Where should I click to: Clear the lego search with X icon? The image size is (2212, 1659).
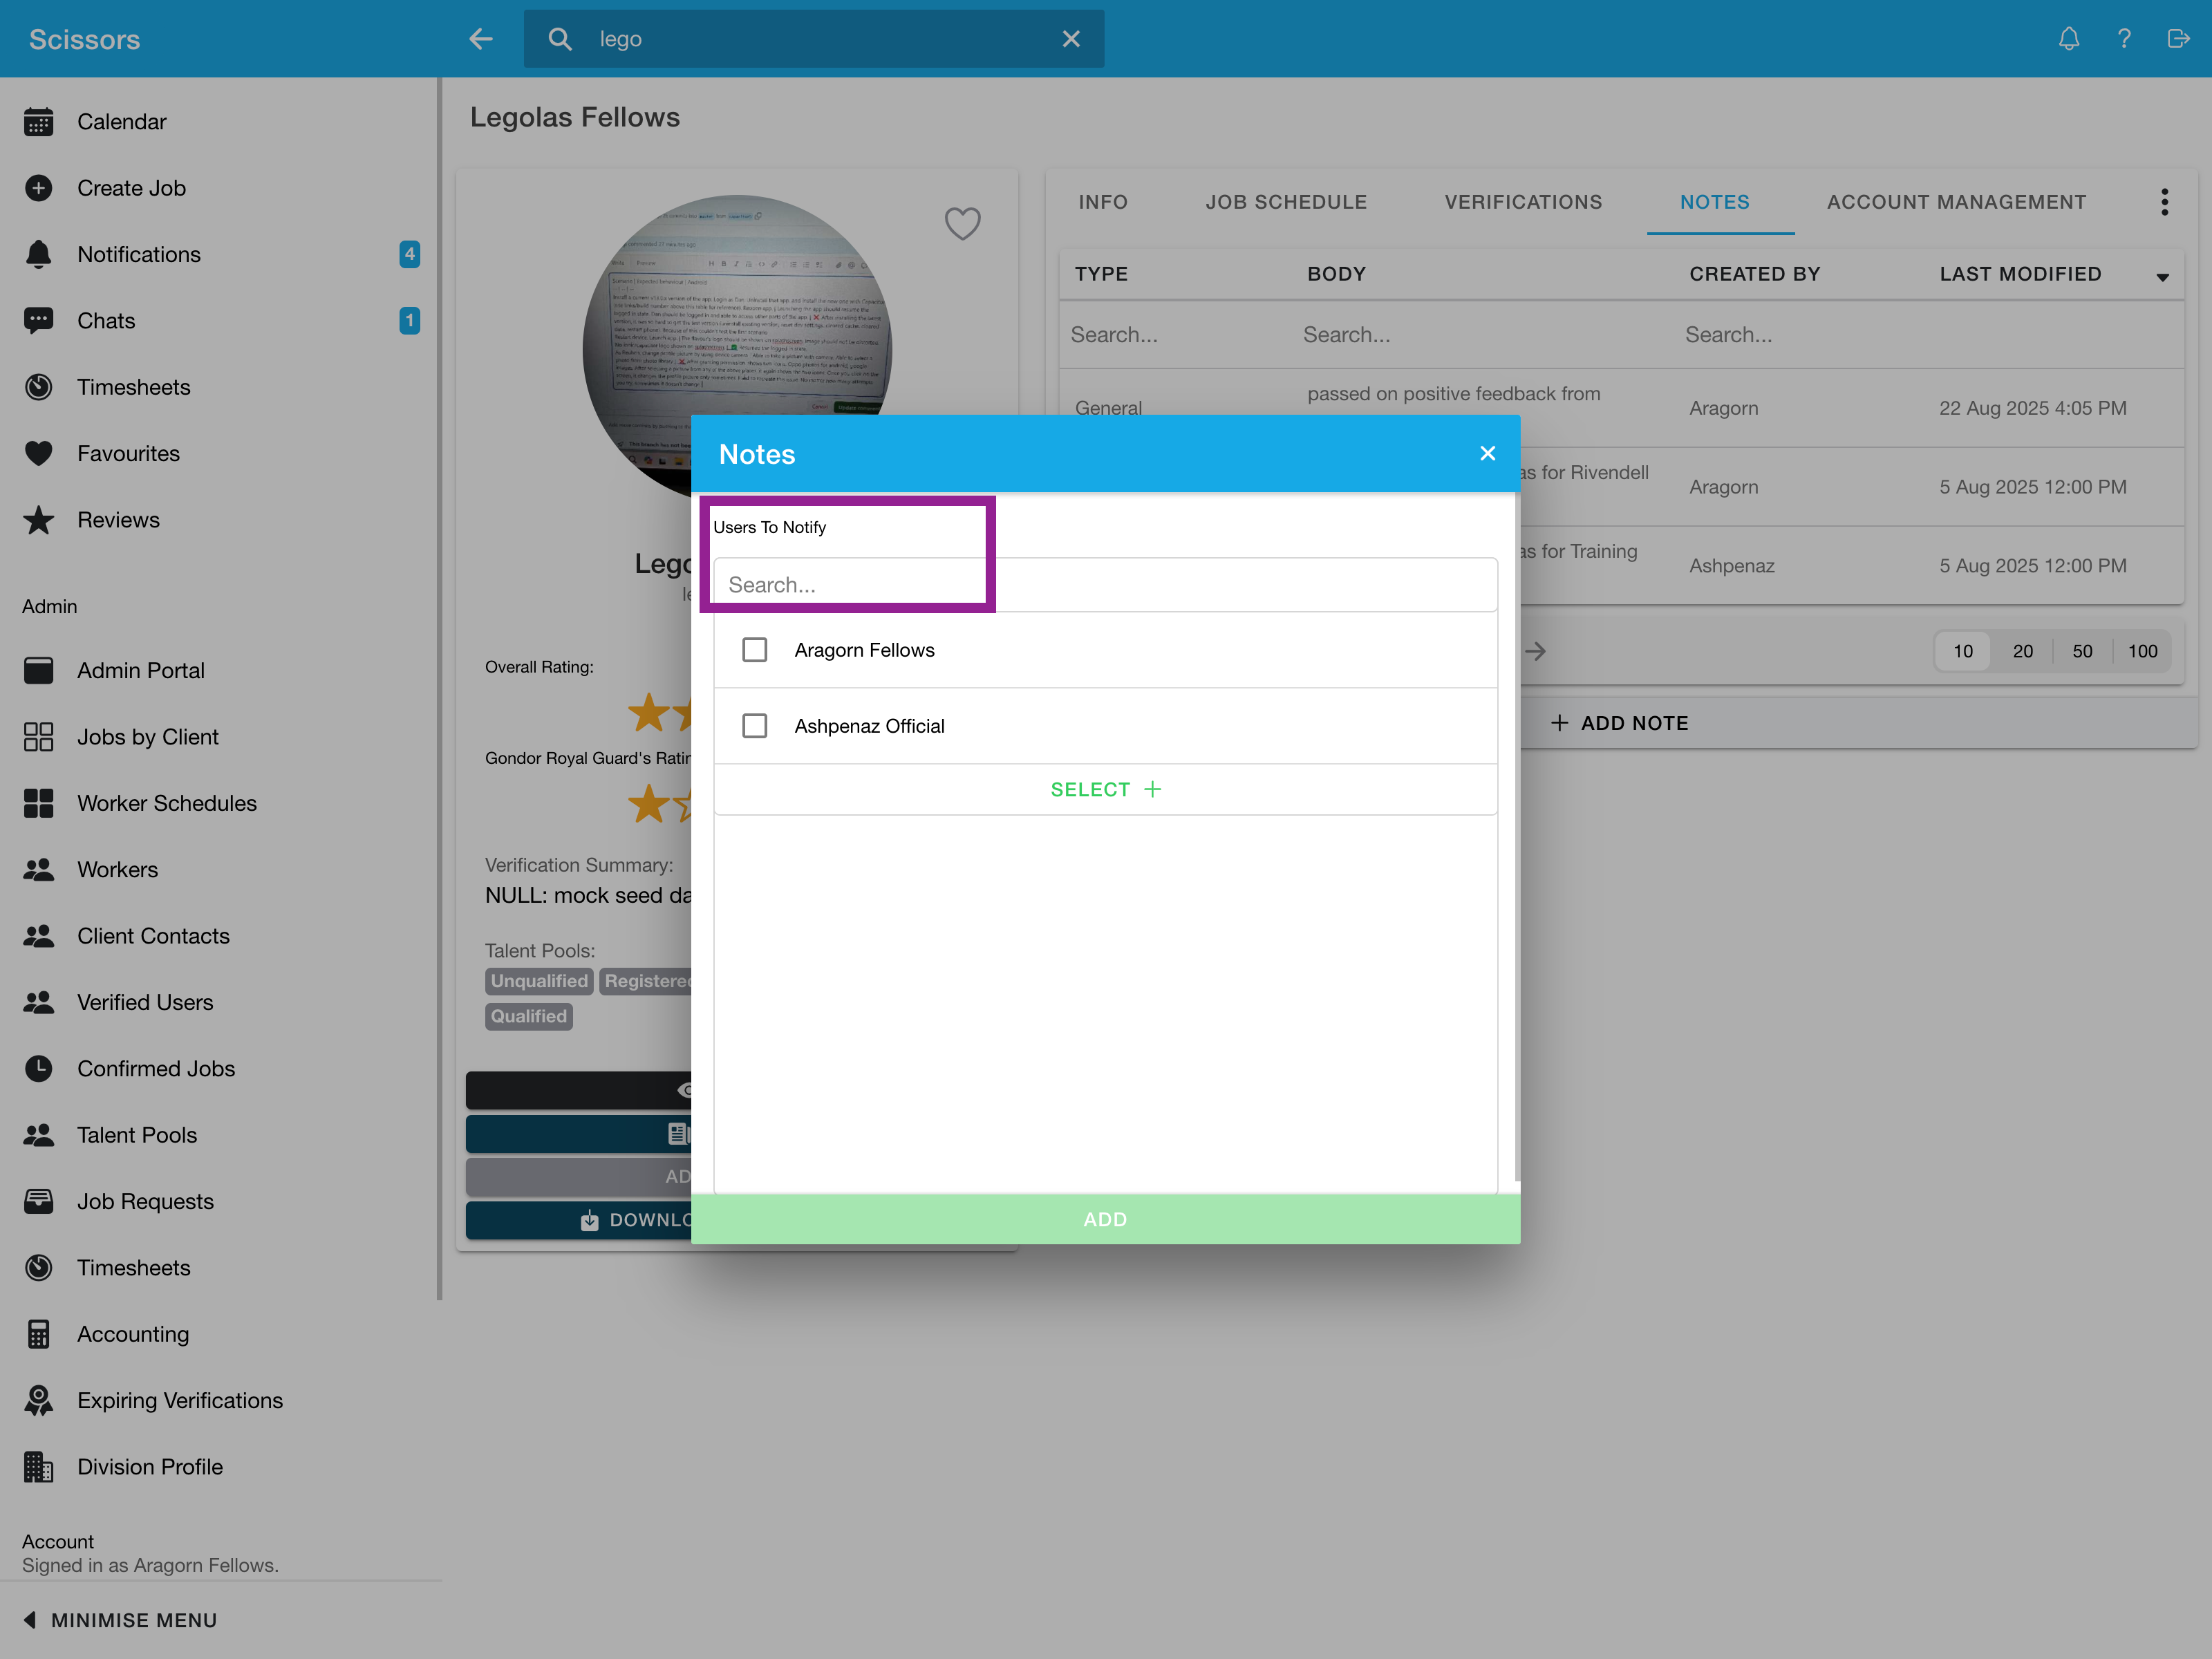pos(1070,39)
